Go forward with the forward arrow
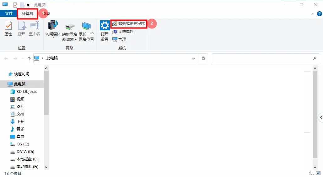This screenshot has height=177, width=323. tap(15, 58)
